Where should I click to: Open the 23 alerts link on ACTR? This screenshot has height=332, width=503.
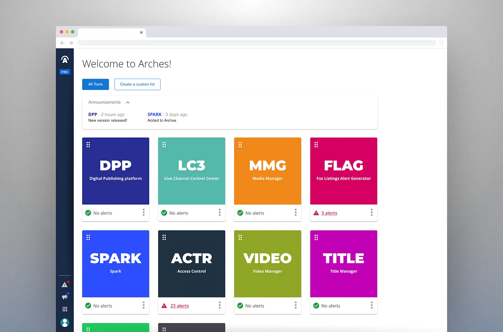point(180,306)
